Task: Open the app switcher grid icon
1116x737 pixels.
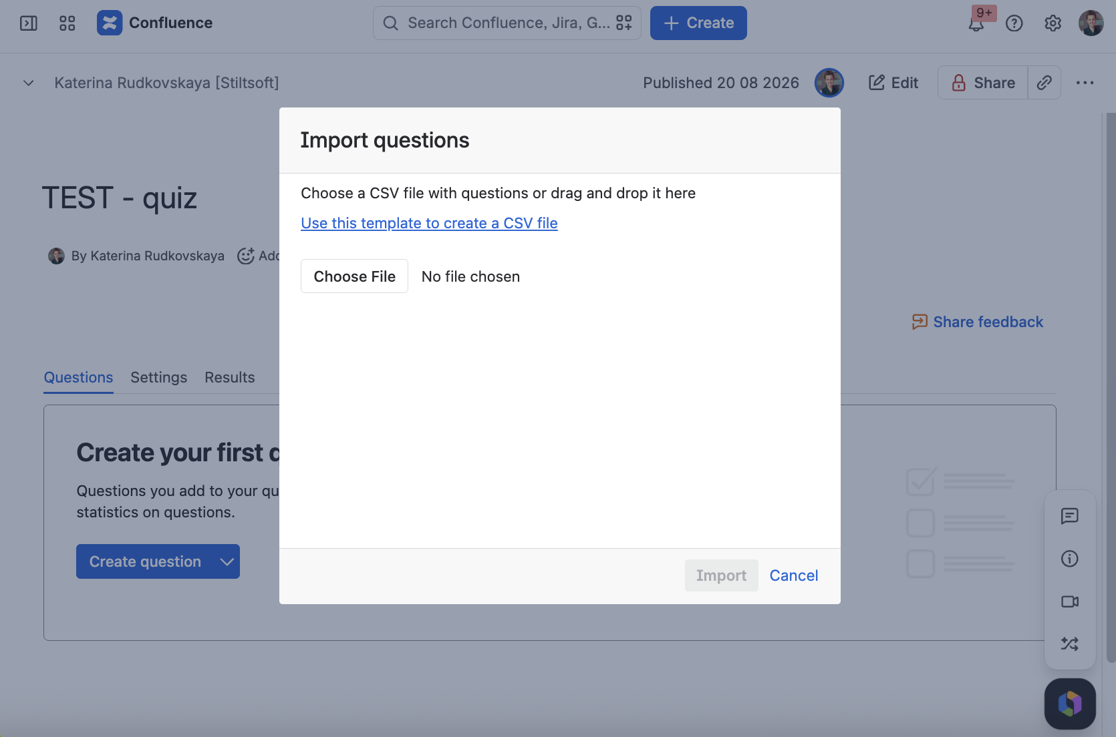Action: (x=67, y=23)
